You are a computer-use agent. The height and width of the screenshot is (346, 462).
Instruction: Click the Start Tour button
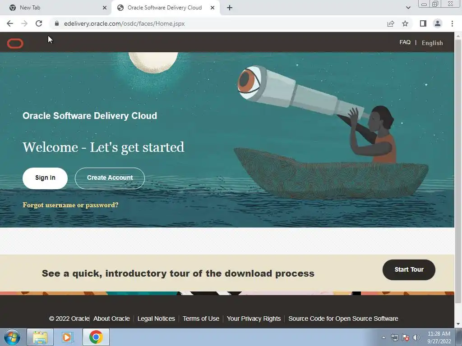point(409,270)
